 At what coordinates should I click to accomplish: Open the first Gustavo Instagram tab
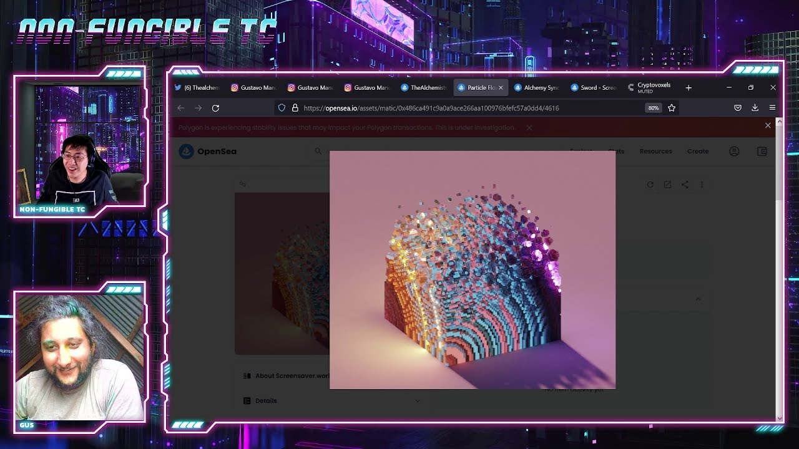253,88
